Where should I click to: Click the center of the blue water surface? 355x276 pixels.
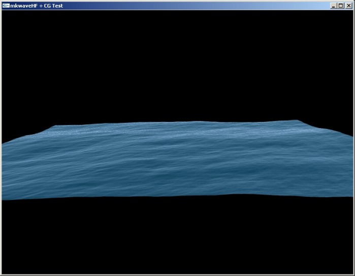click(178, 160)
